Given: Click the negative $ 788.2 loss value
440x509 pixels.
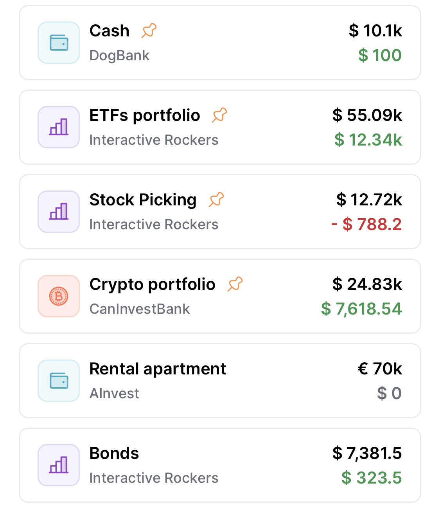Looking at the screenshot, I should (x=366, y=224).
